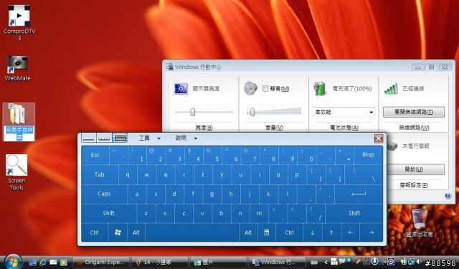Open the 工具 dropdown menu
Screen dimensions: 459x269
(x=150, y=138)
